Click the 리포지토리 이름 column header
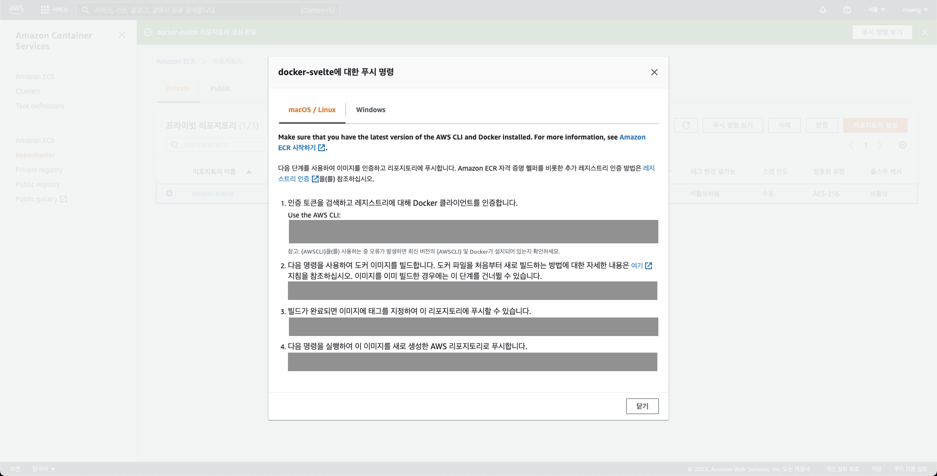 214,172
